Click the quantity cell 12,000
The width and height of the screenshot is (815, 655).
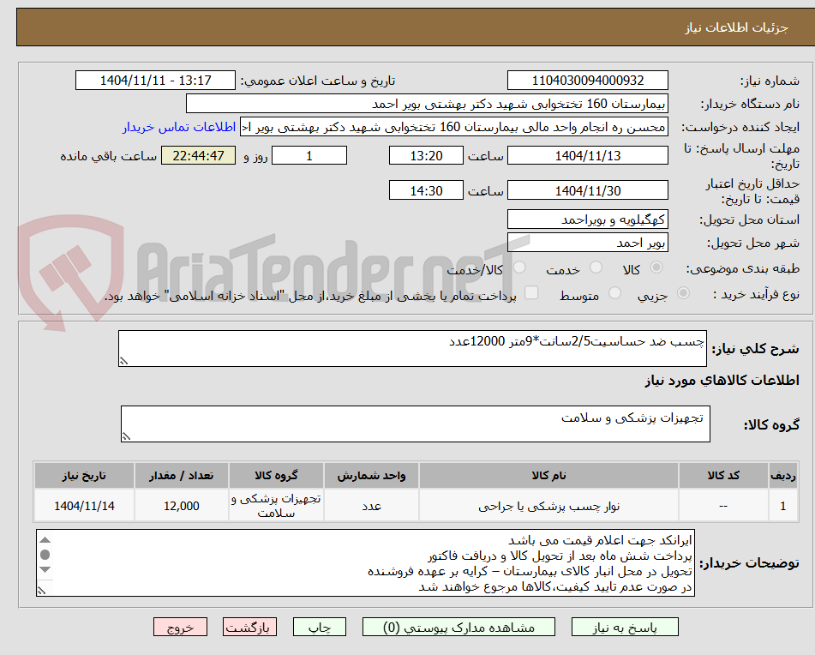[182, 506]
